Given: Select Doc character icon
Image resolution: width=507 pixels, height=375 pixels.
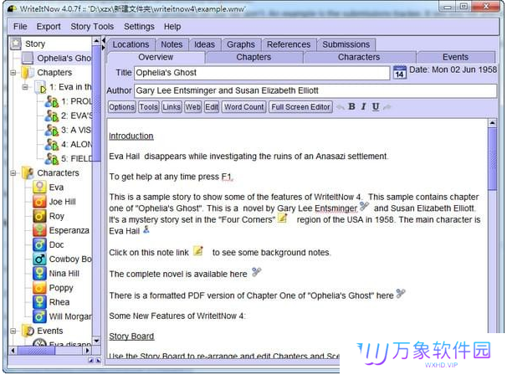Looking at the screenshot, I should [x=39, y=244].
